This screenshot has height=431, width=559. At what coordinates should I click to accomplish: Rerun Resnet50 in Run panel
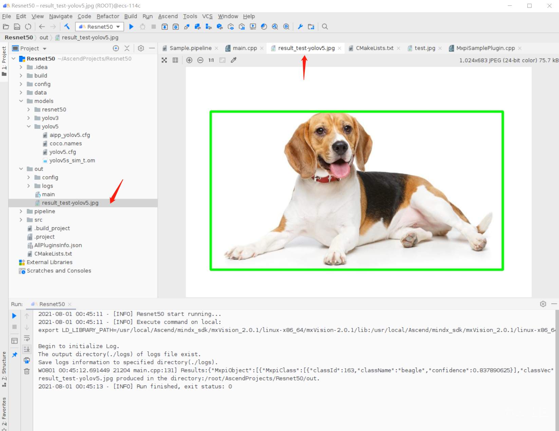click(x=14, y=316)
